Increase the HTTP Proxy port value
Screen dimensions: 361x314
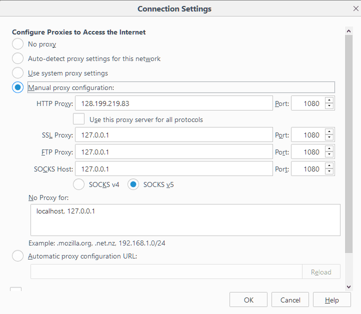click(x=329, y=100)
